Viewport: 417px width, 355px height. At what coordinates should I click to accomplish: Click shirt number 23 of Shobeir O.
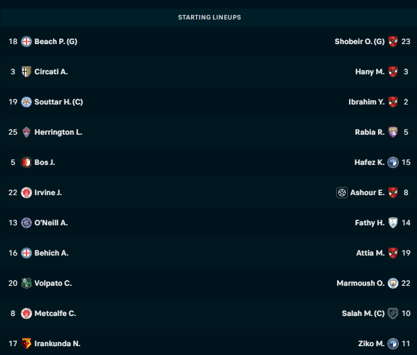coord(406,42)
